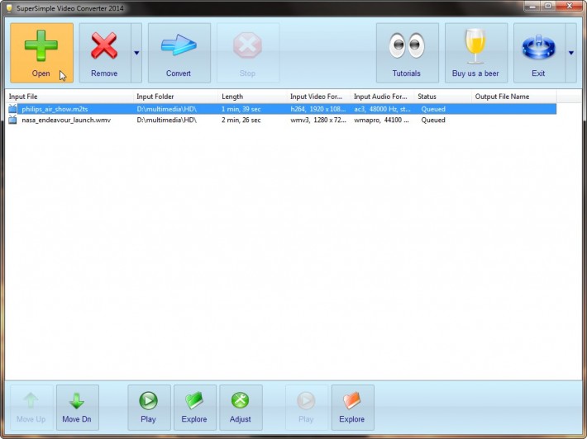The width and height of the screenshot is (587, 439).
Task: Click wmv3, 1280 x 72... video format cell
Action: click(318, 120)
